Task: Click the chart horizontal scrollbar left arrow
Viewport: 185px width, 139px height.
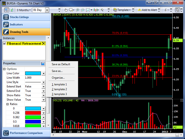Action: pyautogui.click(x=53, y=135)
